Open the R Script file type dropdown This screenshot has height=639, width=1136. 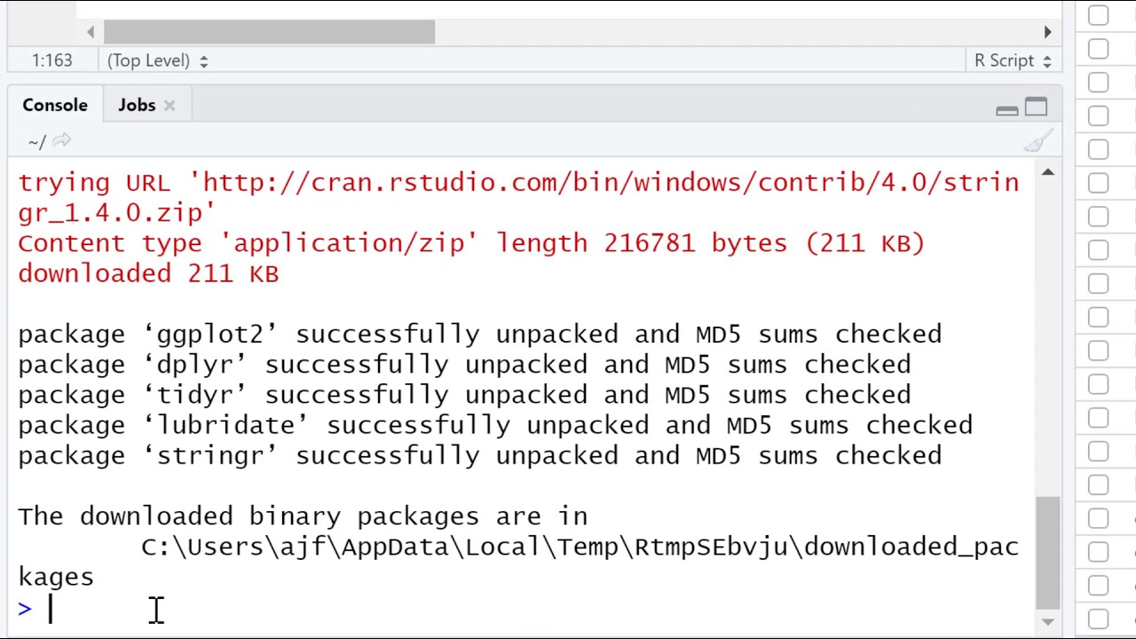(1012, 60)
